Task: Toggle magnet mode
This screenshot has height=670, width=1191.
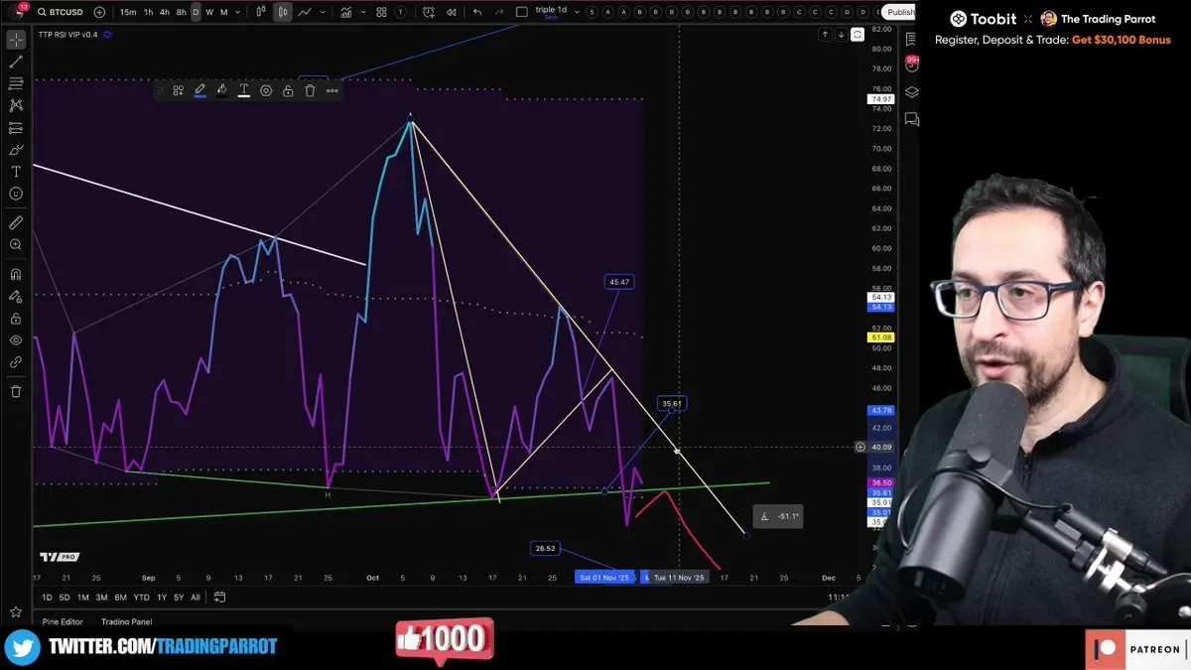Action: [16, 274]
